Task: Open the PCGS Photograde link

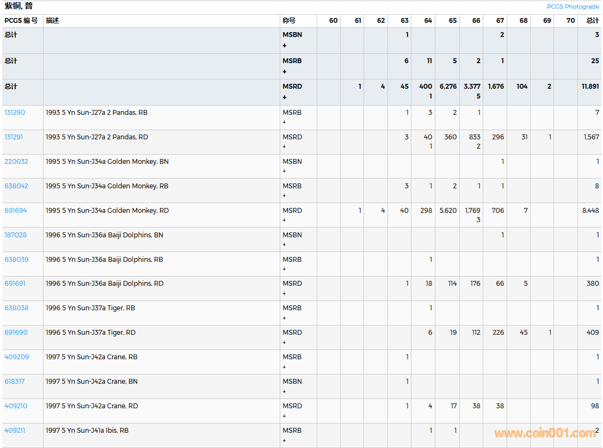Action: click(573, 7)
